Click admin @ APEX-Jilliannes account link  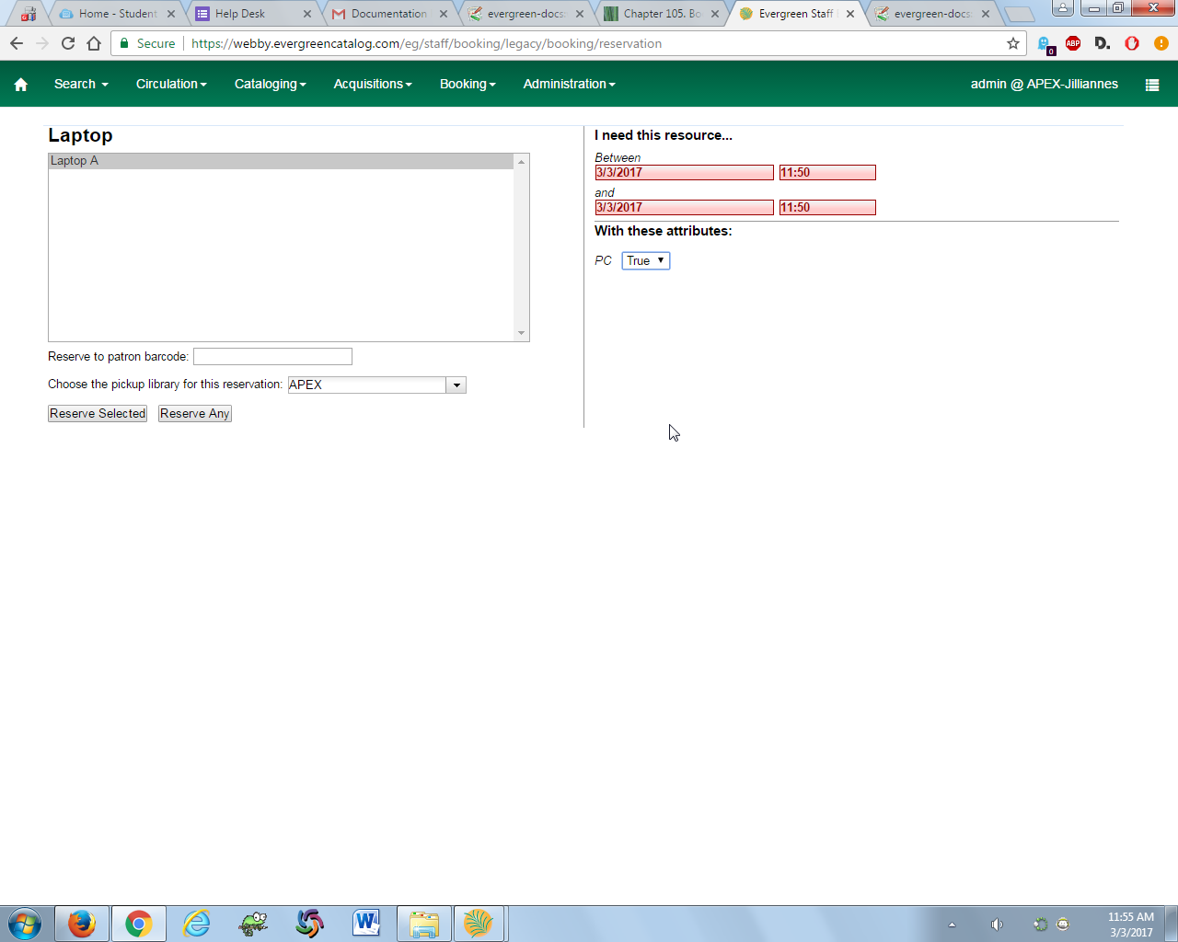pyautogui.click(x=1044, y=84)
